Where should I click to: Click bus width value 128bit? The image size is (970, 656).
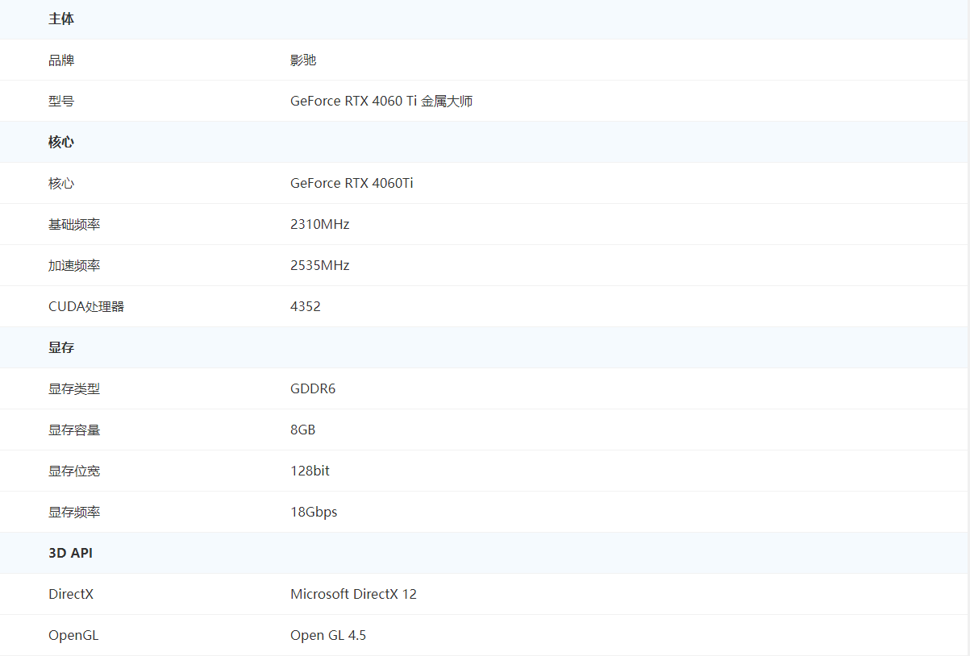tap(310, 471)
